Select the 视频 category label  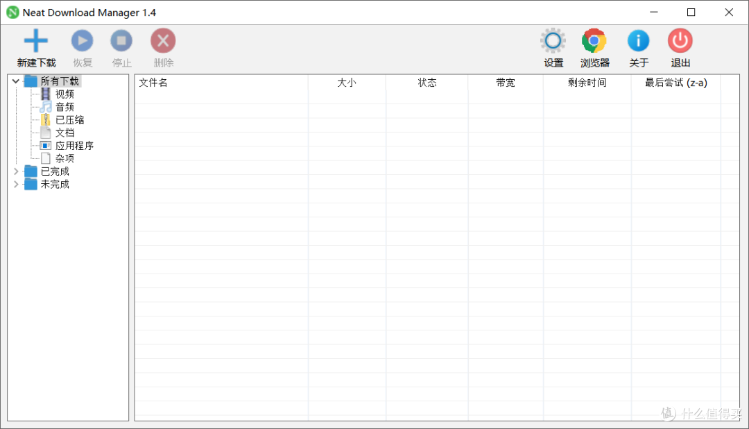65,94
